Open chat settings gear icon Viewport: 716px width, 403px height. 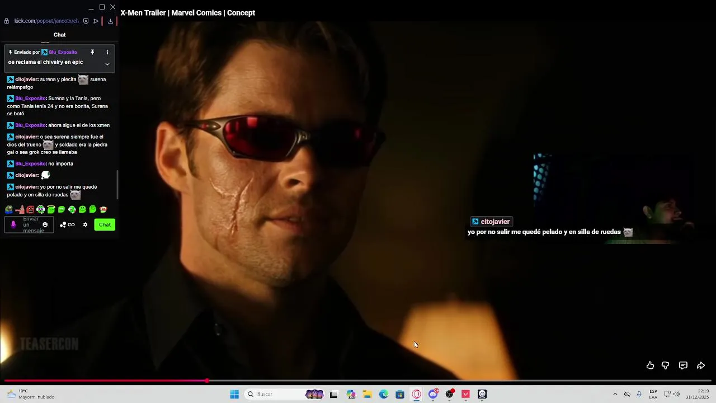tap(86, 224)
